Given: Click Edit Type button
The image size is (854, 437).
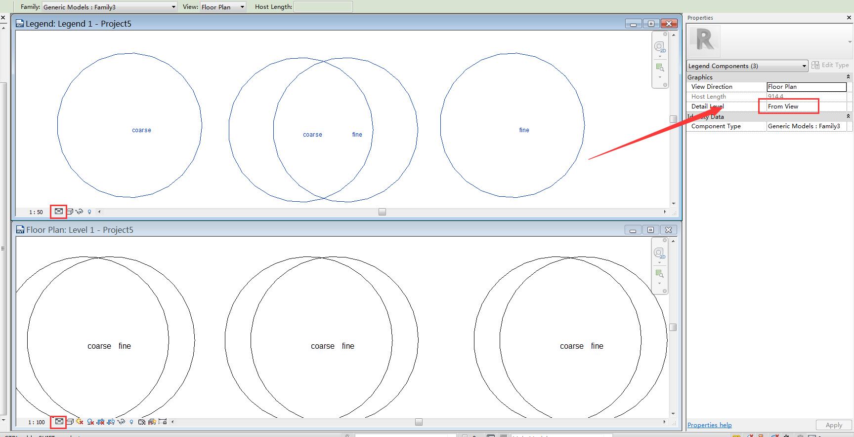Looking at the screenshot, I should tap(830, 65).
